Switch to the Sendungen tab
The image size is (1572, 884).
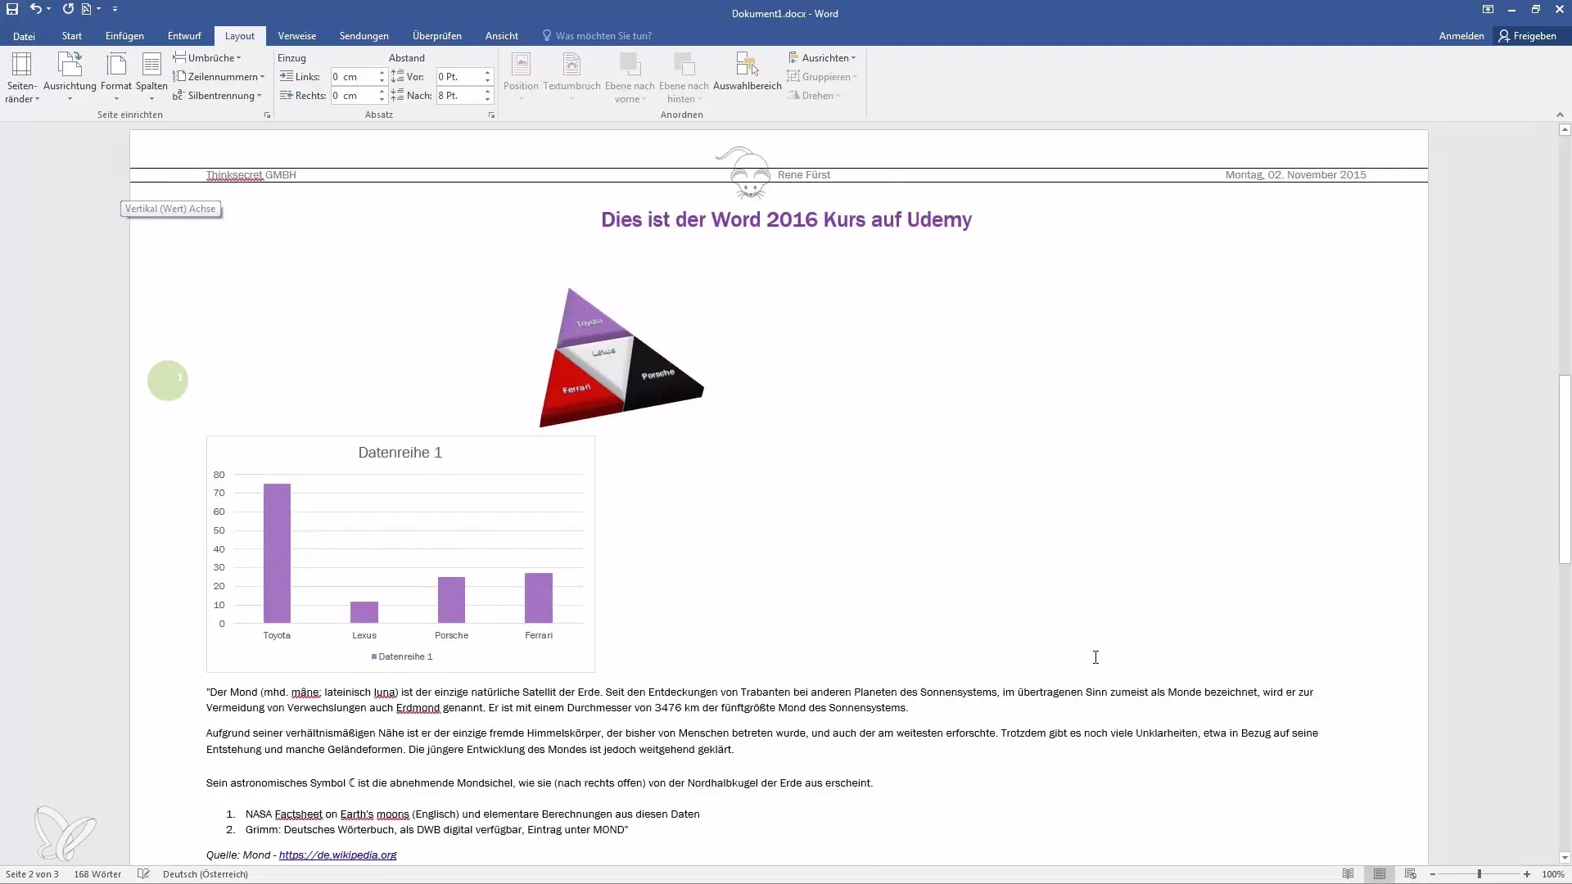click(364, 36)
